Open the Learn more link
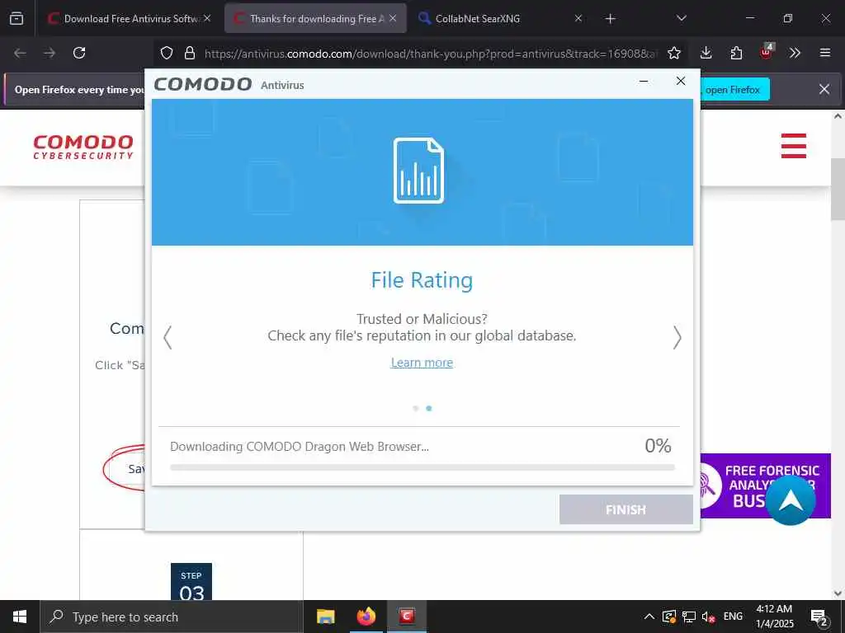 [422, 363]
